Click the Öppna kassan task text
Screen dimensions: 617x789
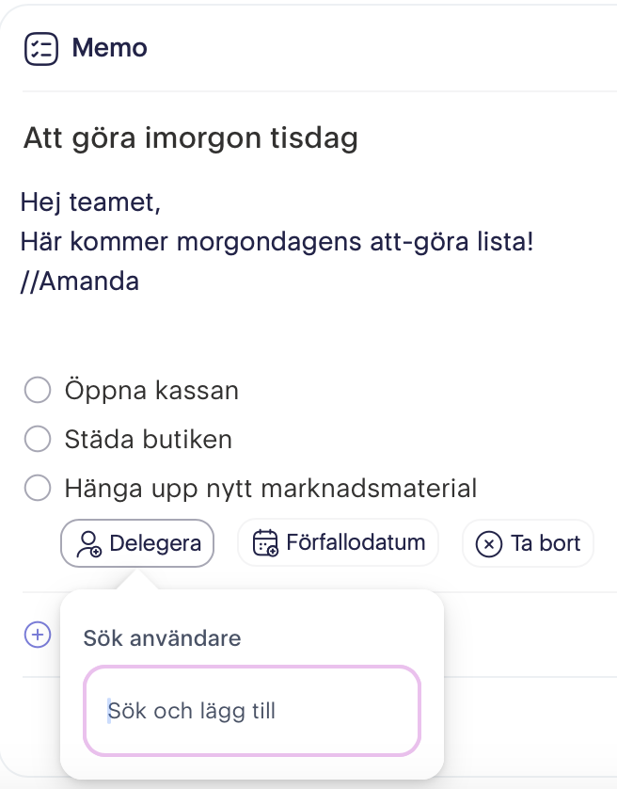point(151,391)
